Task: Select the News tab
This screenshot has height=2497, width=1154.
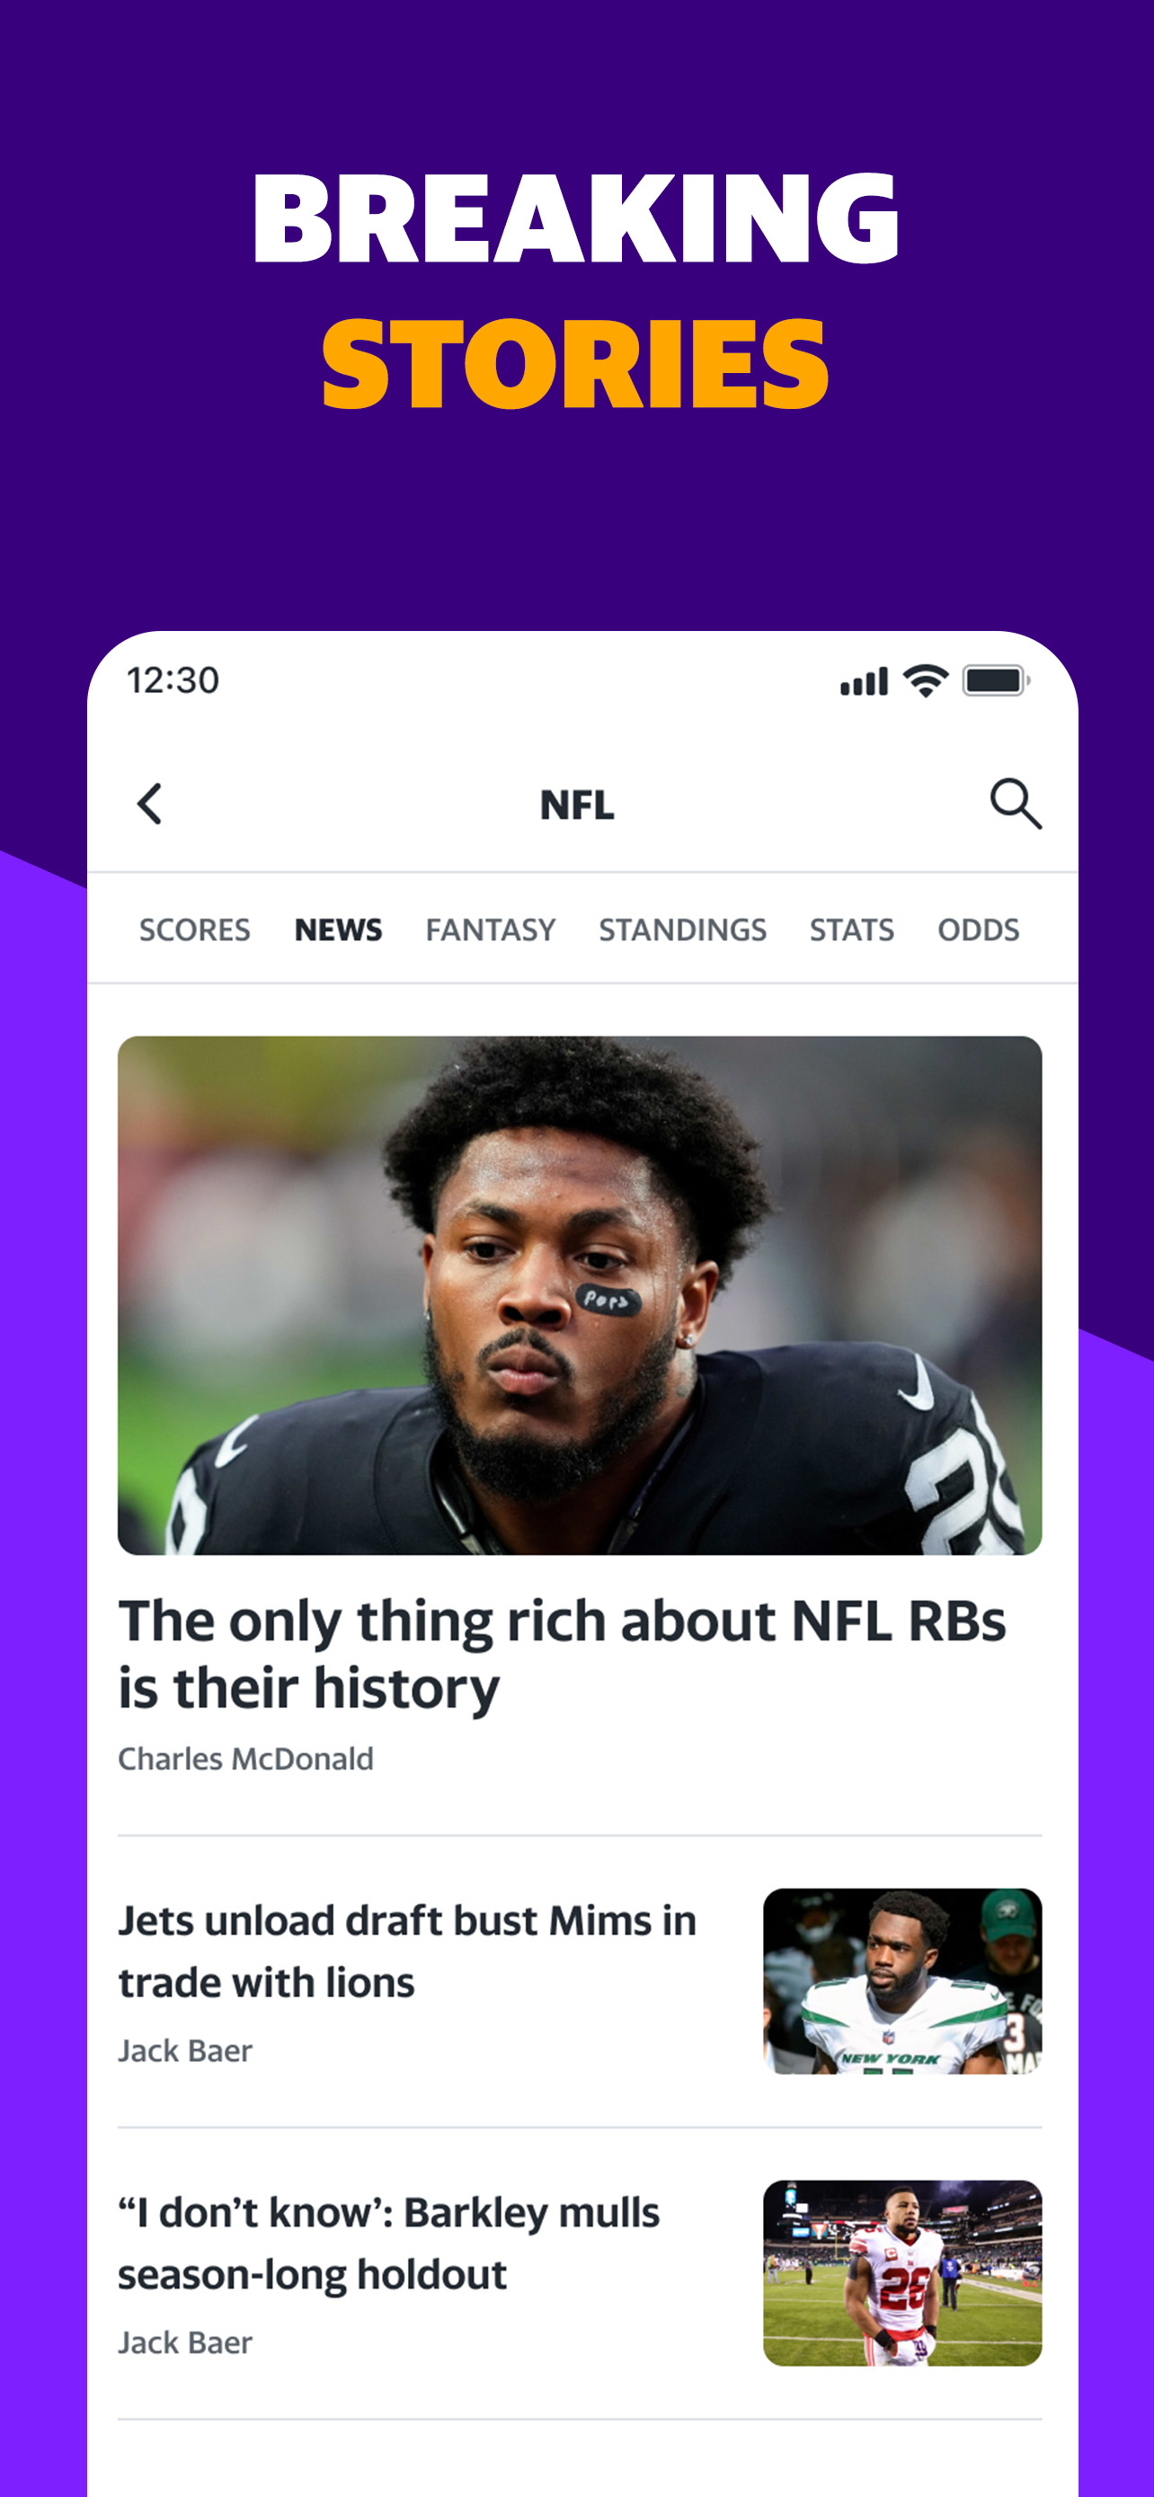Action: pos(338,929)
